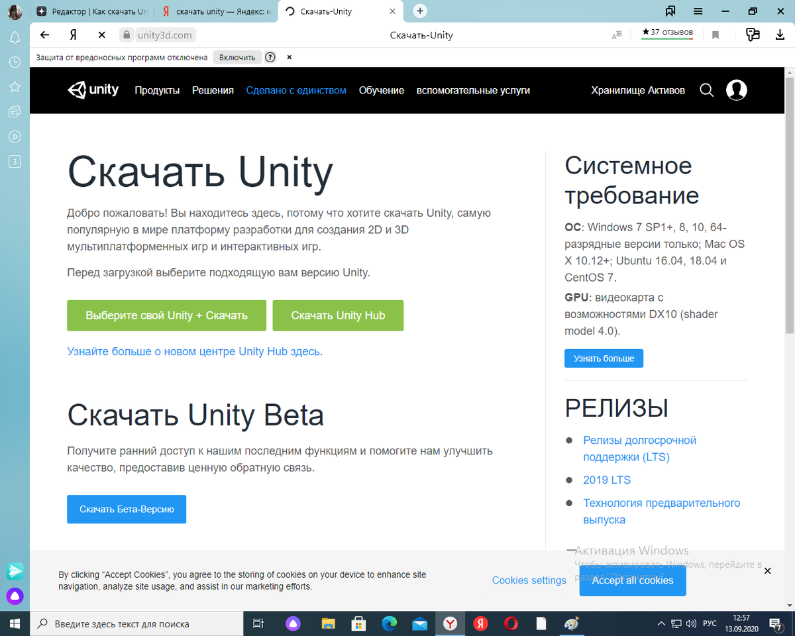Stop page loading with the X button
795x636 pixels.
101,35
